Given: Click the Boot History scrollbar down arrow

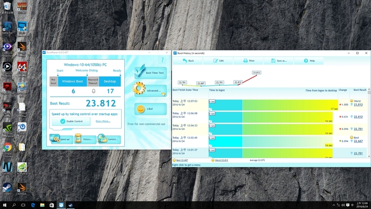Looking at the screenshot, I should point(369,156).
